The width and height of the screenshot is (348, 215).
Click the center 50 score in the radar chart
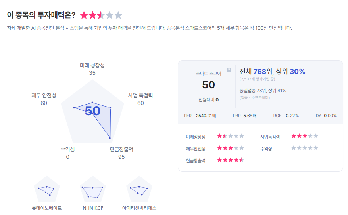[92, 111]
